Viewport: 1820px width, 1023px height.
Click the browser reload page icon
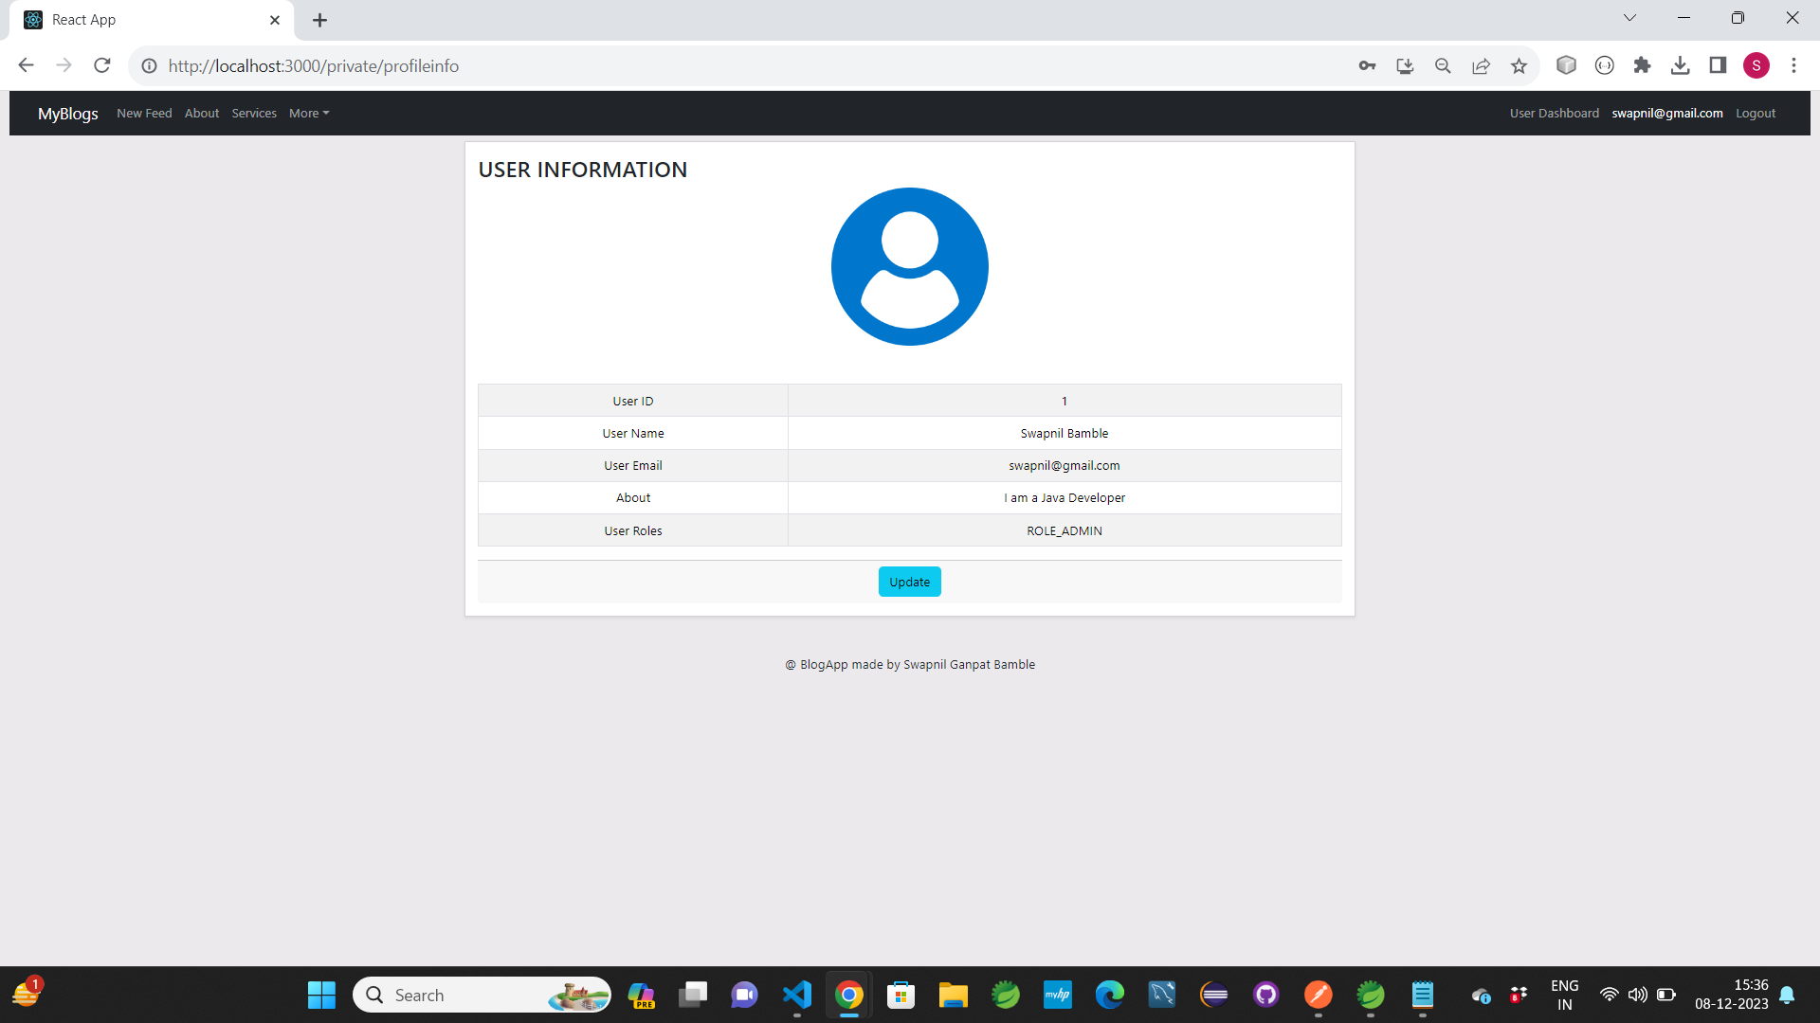click(102, 65)
